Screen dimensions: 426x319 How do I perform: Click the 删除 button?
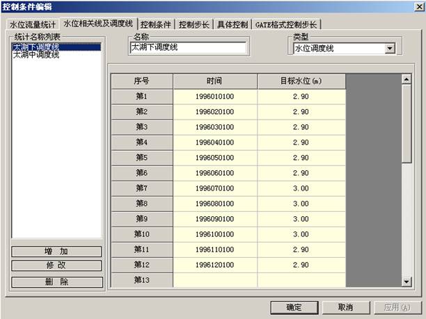point(57,281)
